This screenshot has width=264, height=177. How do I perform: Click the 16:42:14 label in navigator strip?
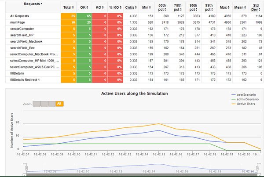149,171
